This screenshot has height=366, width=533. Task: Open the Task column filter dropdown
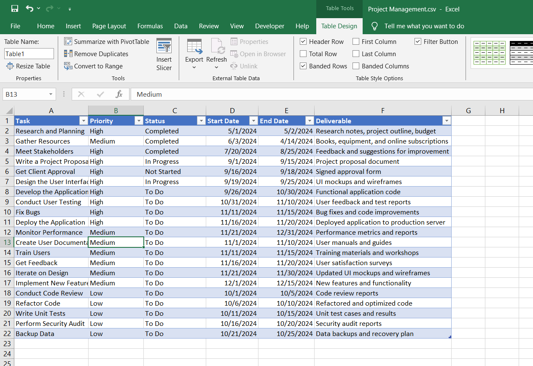[83, 121]
